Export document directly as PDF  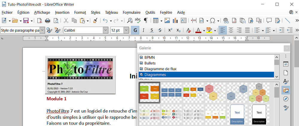(39, 20)
